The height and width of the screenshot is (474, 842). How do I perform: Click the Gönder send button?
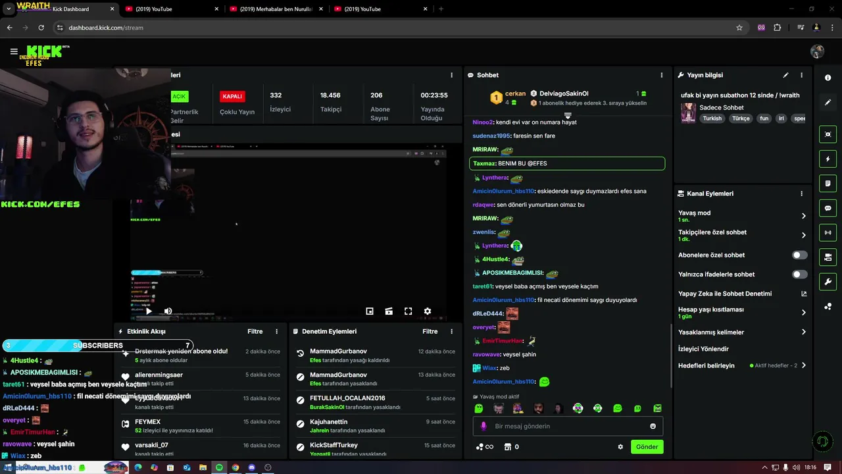click(647, 446)
